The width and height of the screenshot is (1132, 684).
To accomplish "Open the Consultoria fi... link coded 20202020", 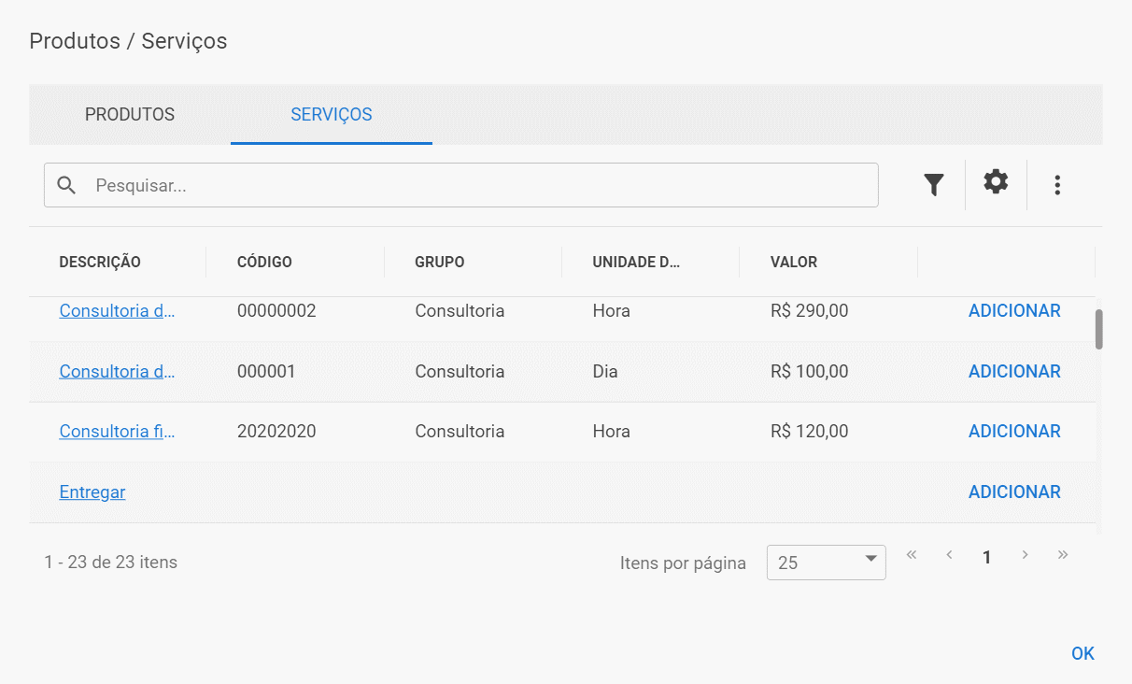I will [118, 431].
